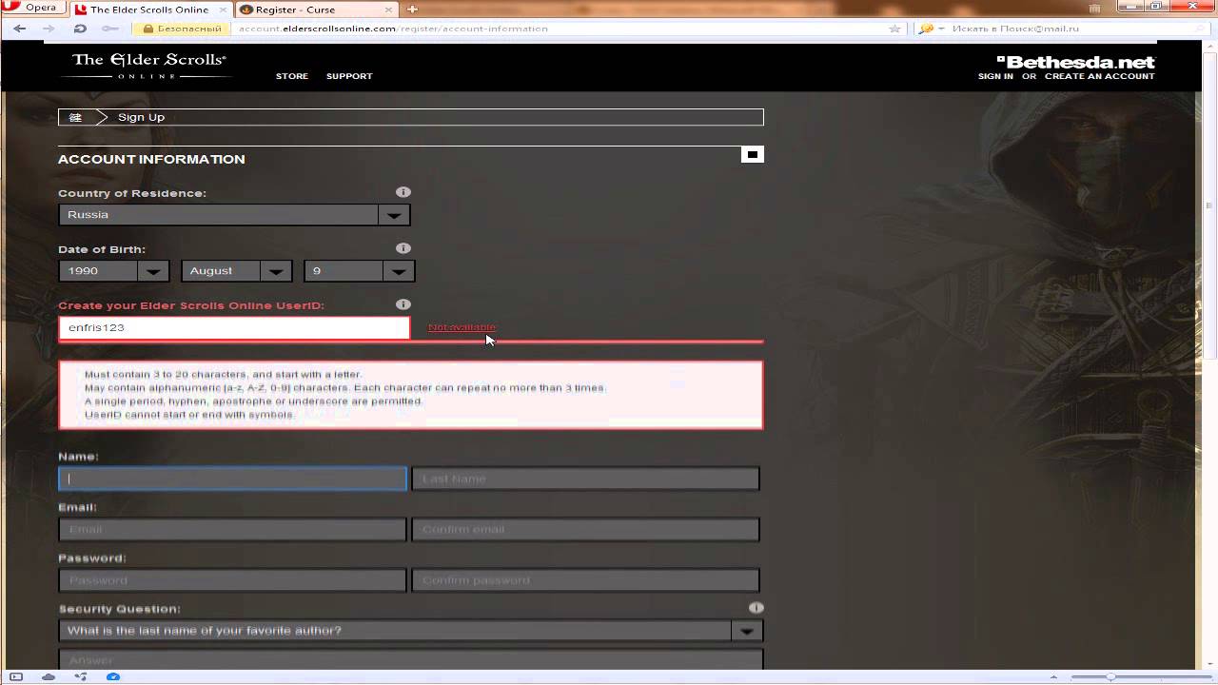Click the Last Name input field
This screenshot has height=685, width=1218.
tap(585, 479)
